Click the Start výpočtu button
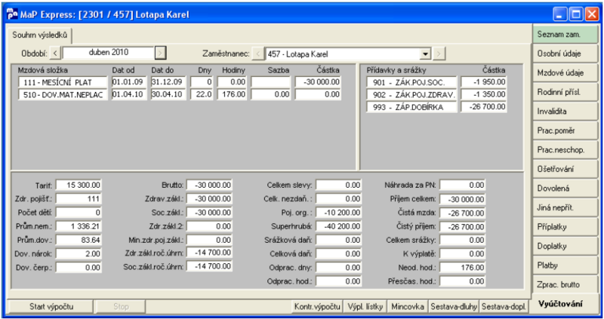Viewport: 604px width, 319px height. (51, 307)
